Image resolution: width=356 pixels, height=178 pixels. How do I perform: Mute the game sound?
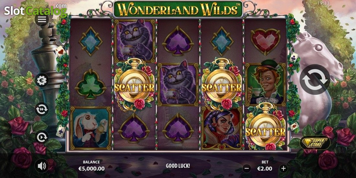pos(42,166)
